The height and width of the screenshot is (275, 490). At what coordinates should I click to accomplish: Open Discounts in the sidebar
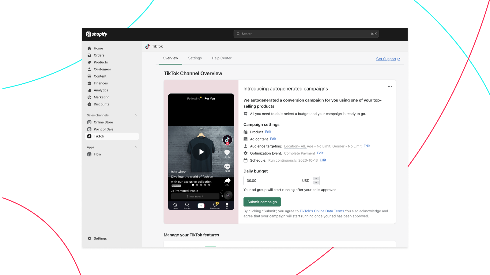tap(101, 105)
